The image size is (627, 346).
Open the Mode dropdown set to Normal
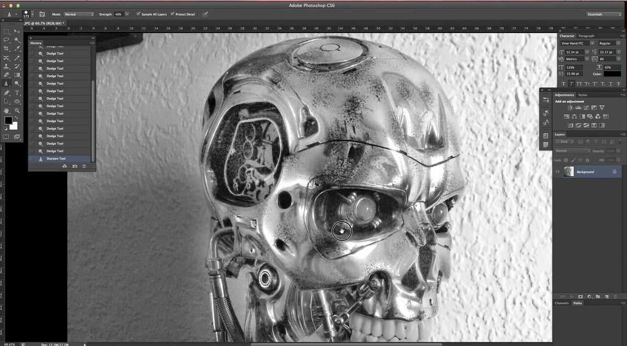click(x=79, y=14)
